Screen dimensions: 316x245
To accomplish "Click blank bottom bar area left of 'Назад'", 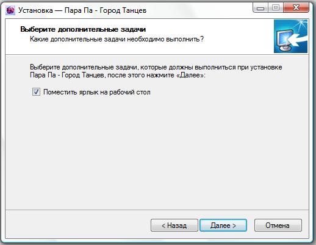I will click(77, 224).
